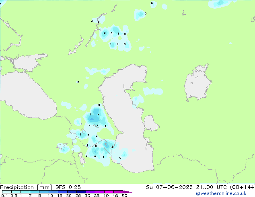Click the "40" legend scale label
255x197 pixels.
click(x=106, y=195)
